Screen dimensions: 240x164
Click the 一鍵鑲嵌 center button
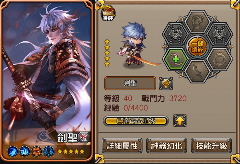[197, 47]
